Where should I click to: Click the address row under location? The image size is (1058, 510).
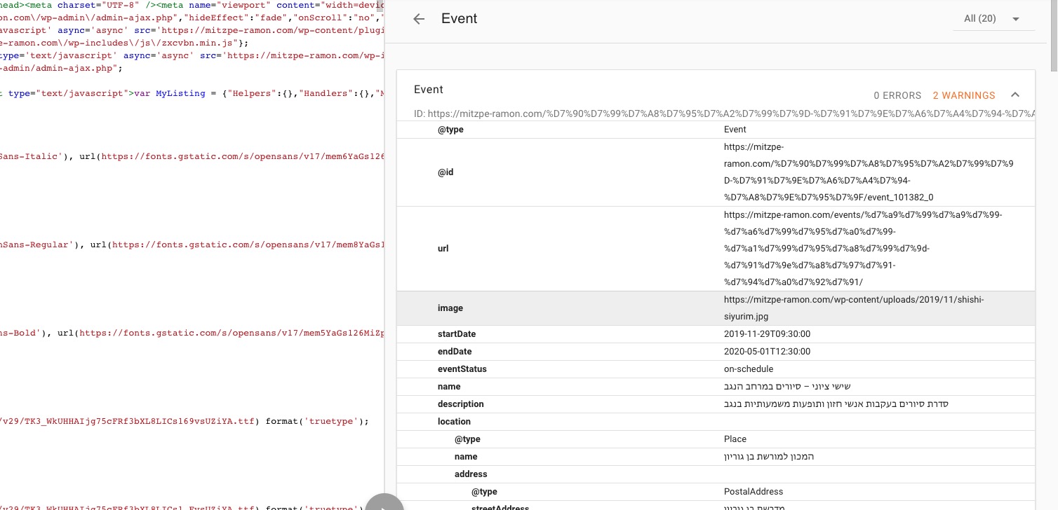click(x=715, y=474)
